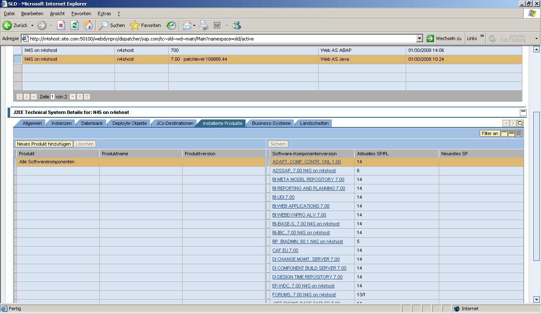
Task: Open the tab list menu icon
Action: click(x=520, y=123)
